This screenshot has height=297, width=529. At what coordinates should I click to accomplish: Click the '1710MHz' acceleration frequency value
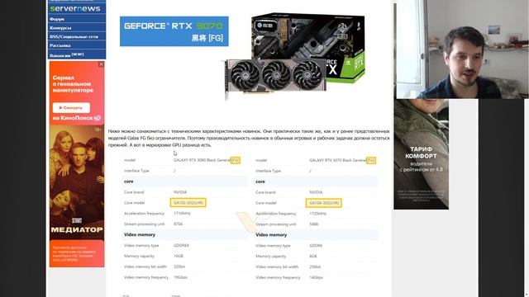click(x=182, y=214)
